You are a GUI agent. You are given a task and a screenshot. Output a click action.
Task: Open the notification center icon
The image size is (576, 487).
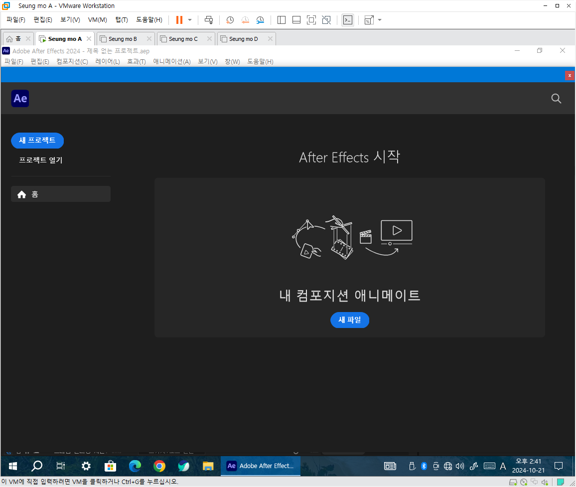(559, 466)
